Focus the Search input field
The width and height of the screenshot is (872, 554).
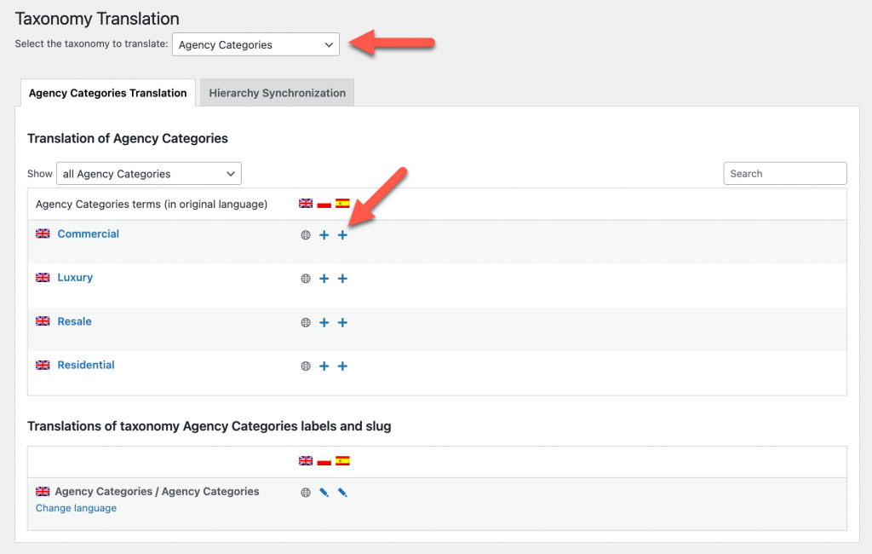click(x=784, y=174)
